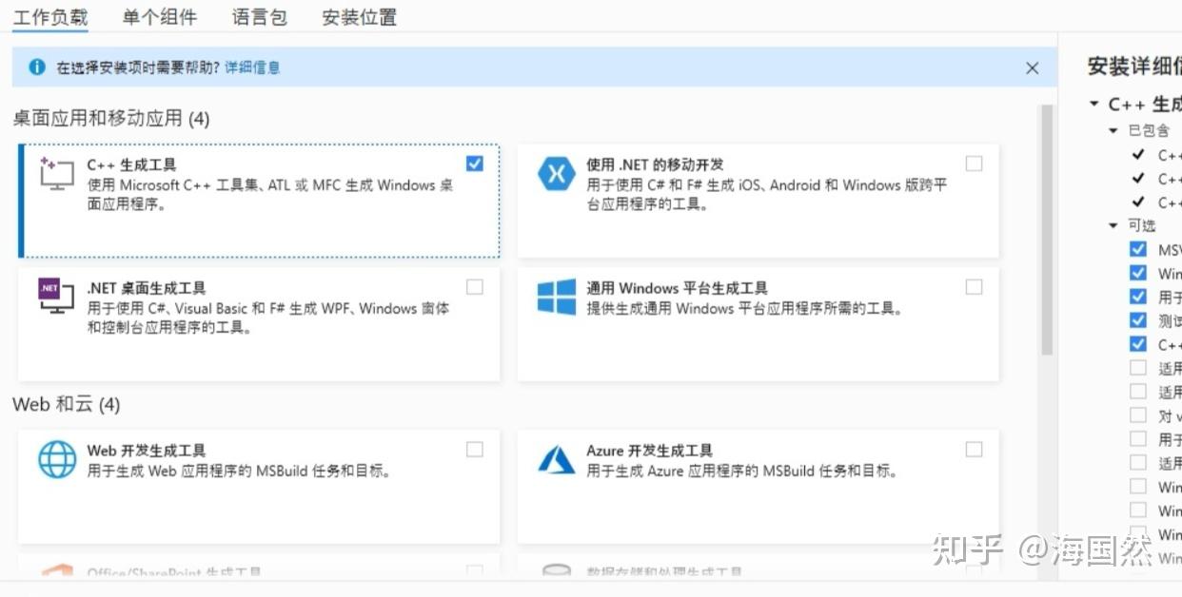Click the description '用于生成 Web 应用程序的 MSBuild 任务和目标'
This screenshot has width=1182, height=597.
pos(239,471)
